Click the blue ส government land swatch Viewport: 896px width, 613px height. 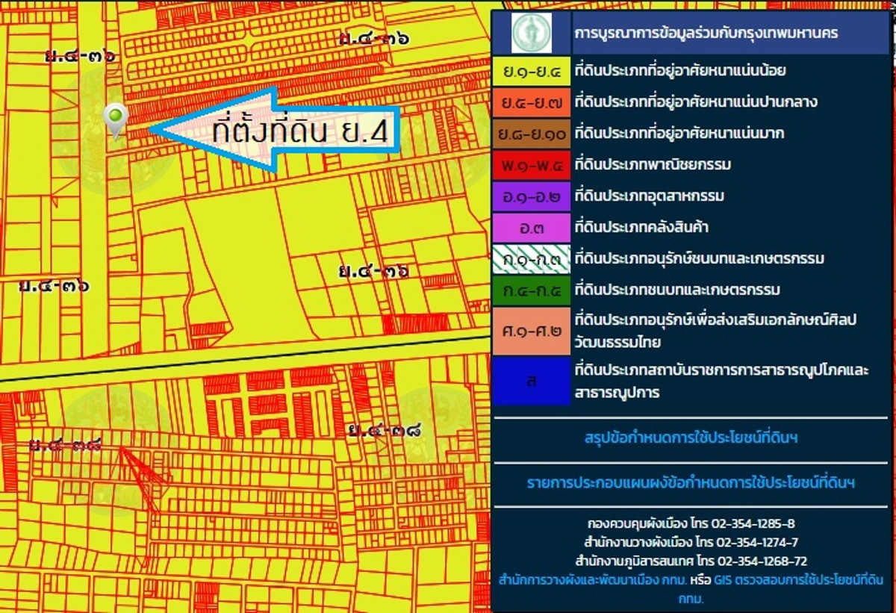(x=532, y=382)
